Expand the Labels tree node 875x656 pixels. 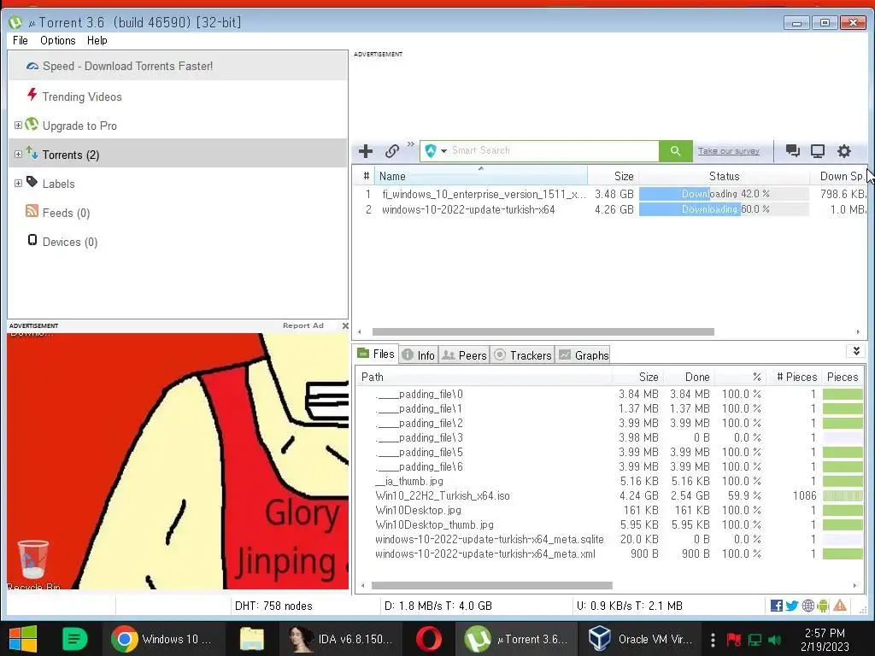click(x=18, y=184)
